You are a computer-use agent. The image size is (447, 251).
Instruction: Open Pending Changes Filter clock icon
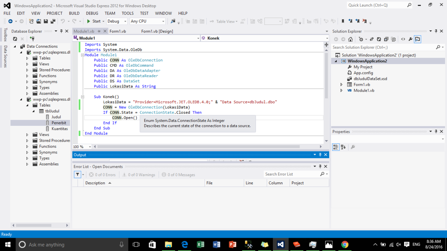(361, 39)
